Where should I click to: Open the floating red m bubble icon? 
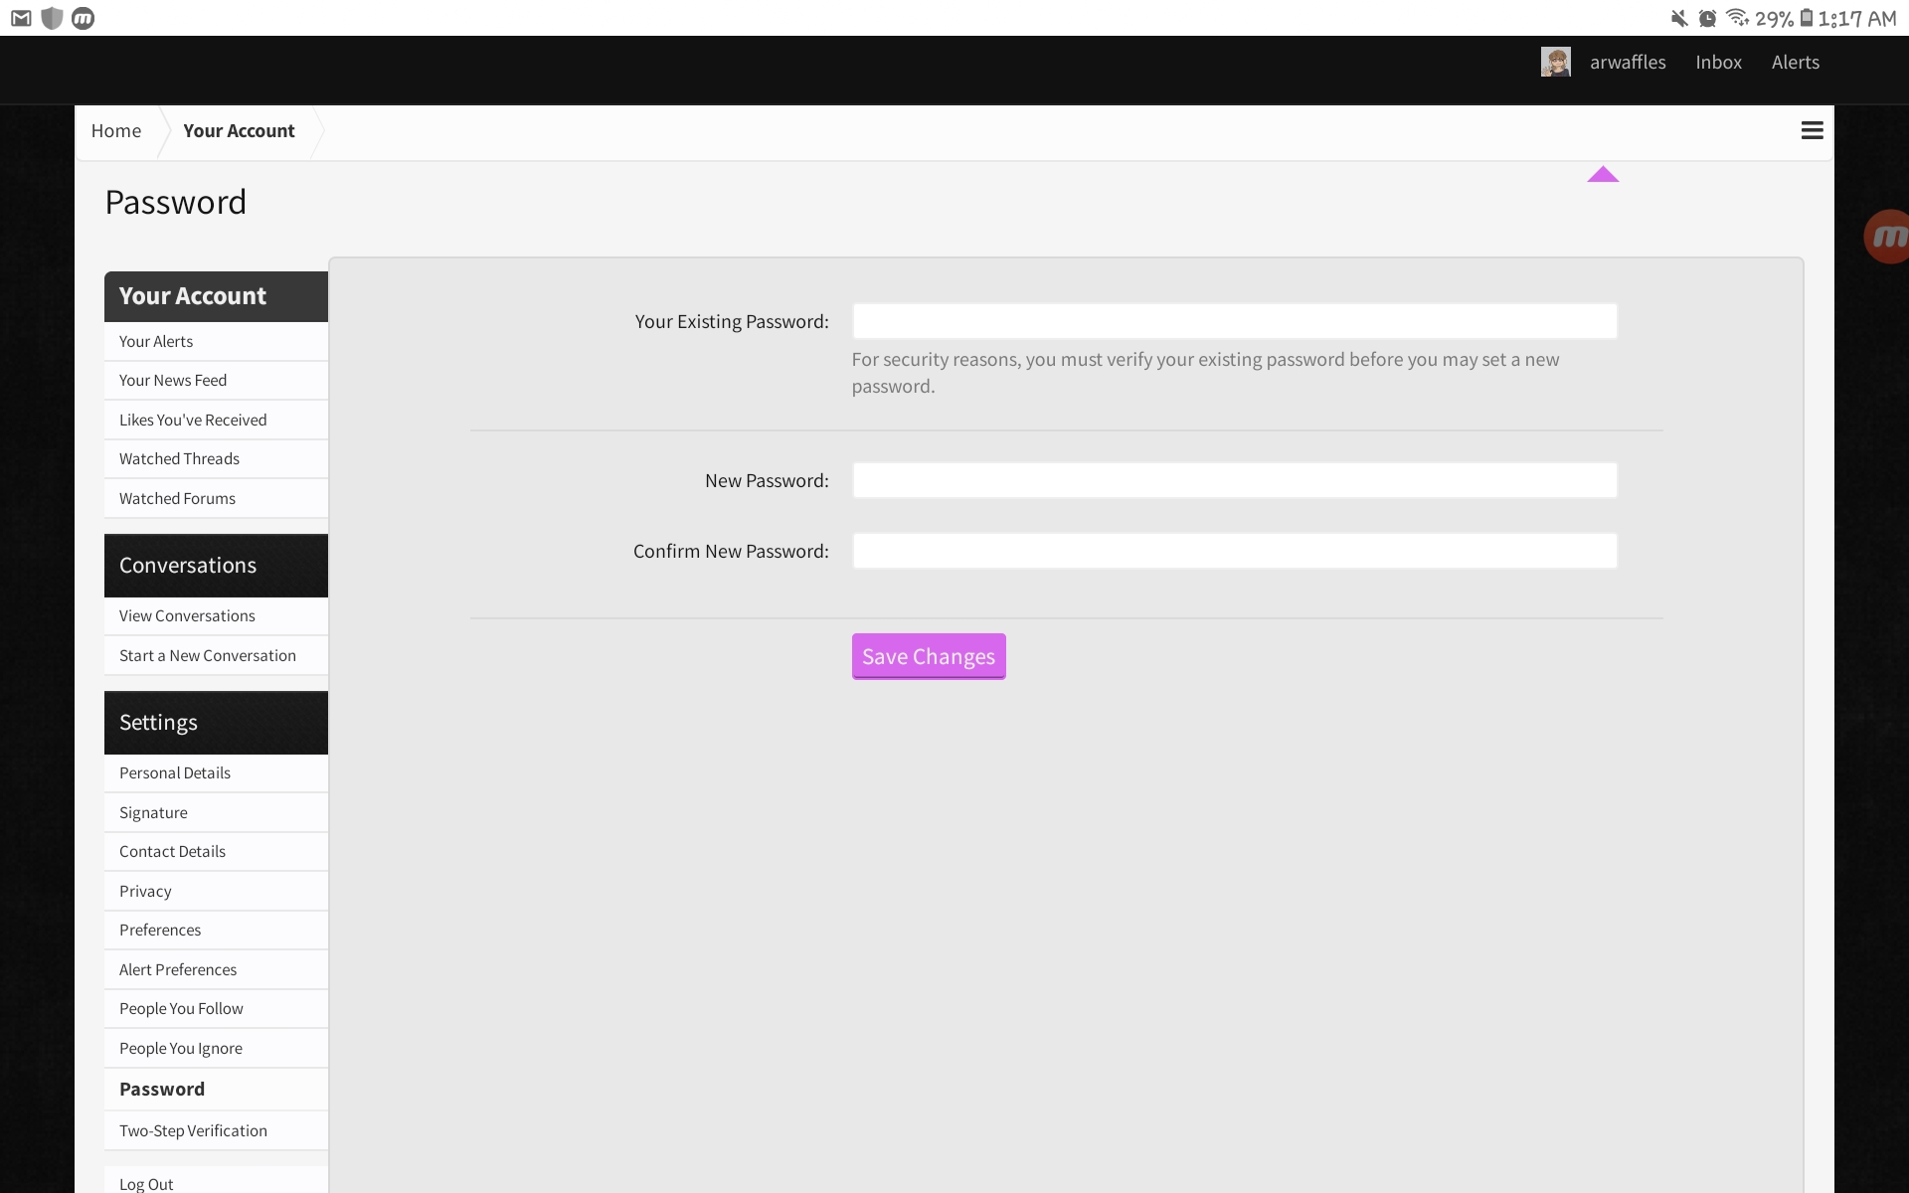[x=1886, y=237]
